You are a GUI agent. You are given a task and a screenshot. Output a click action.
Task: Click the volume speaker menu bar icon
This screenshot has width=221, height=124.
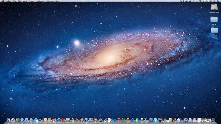click(x=203, y=1)
